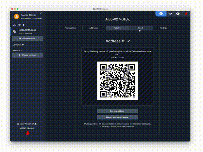Toggle the blue Tor icon button
203x152 pixels.
tap(161, 14)
